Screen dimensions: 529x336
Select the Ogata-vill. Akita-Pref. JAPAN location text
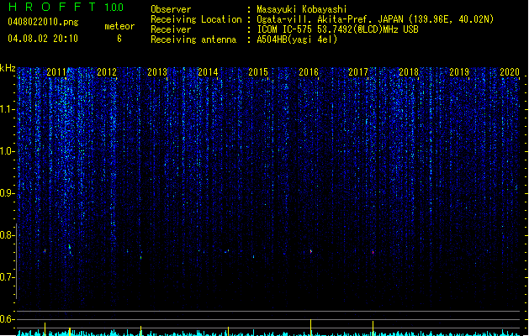click(x=375, y=19)
